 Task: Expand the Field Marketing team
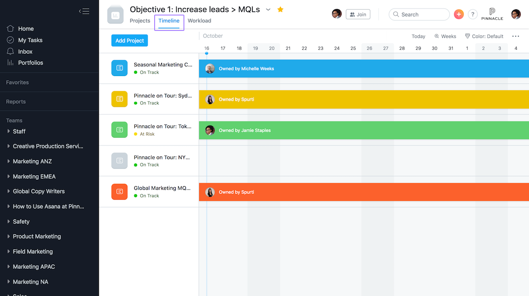pyautogui.click(x=9, y=251)
